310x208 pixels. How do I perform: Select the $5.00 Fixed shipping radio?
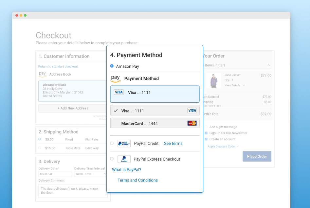pyautogui.click(x=40, y=139)
